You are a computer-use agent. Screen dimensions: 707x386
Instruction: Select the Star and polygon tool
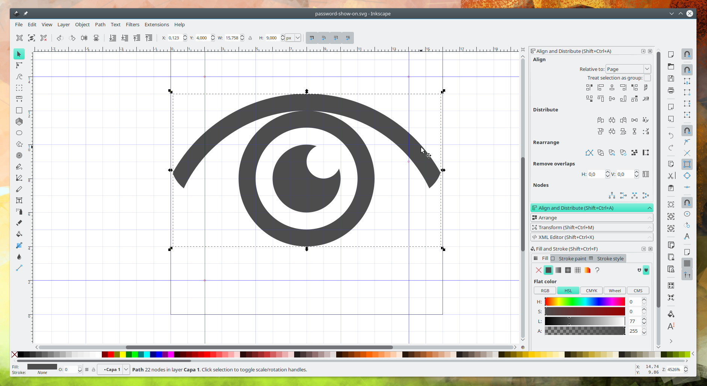(19, 144)
